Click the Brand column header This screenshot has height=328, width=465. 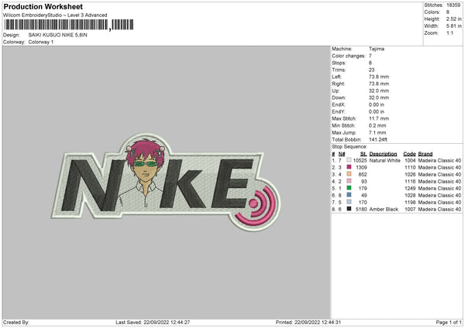[425, 154]
